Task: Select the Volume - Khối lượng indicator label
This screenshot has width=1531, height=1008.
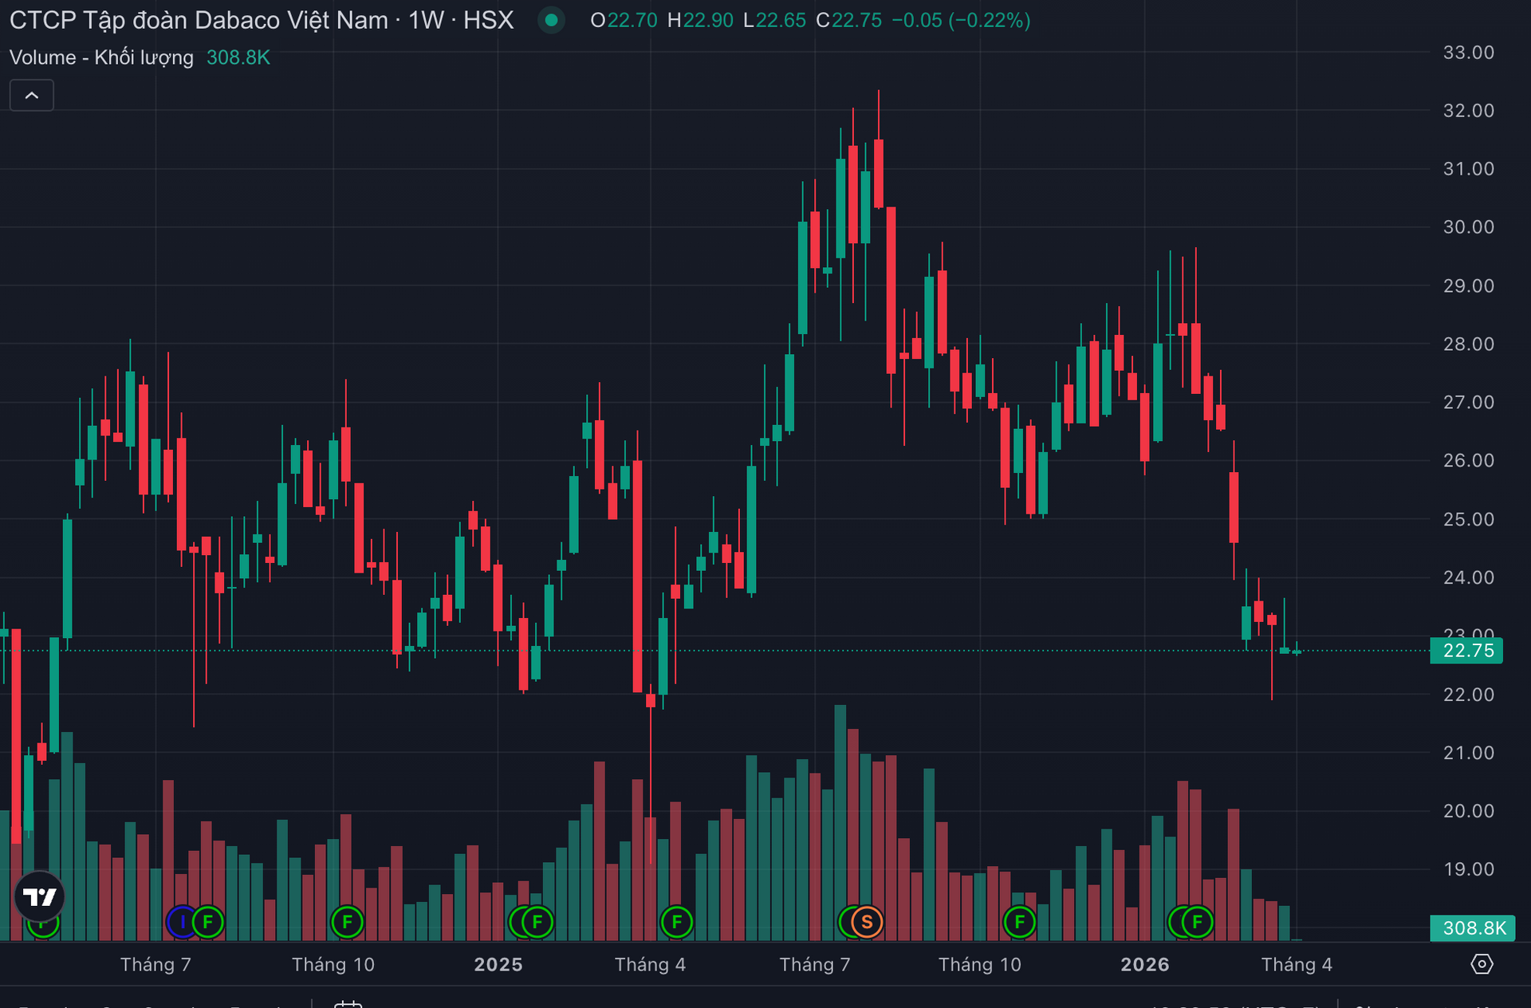Action: [x=101, y=57]
